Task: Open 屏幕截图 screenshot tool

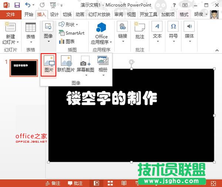Action: coord(85,66)
